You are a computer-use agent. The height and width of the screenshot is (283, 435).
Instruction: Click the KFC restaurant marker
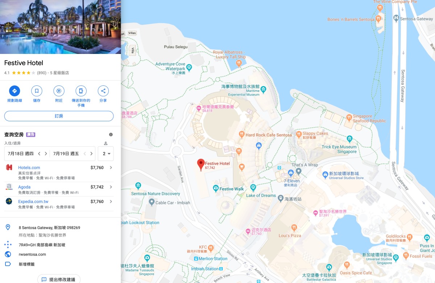pyautogui.click(x=211, y=249)
